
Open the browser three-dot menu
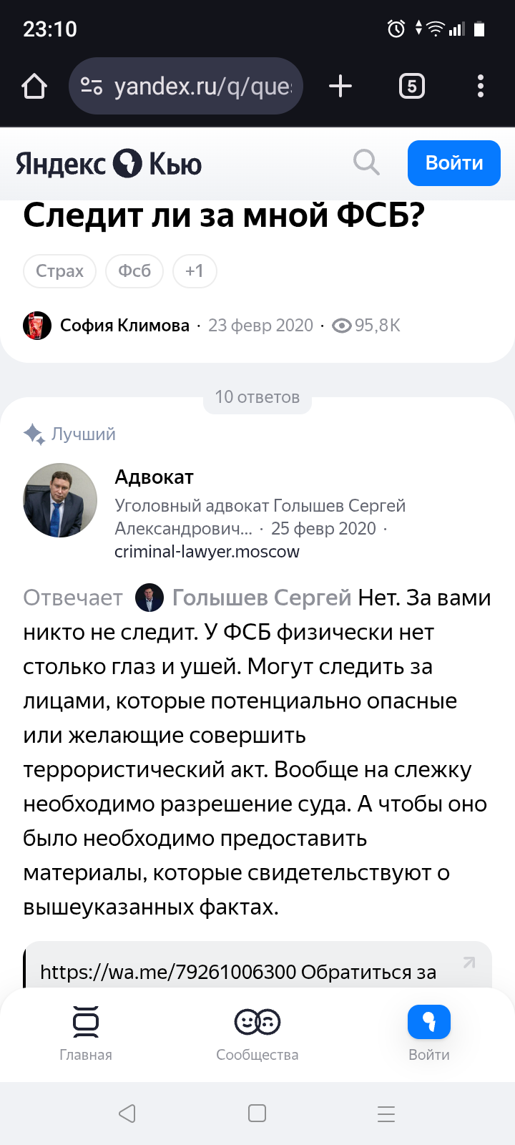481,87
